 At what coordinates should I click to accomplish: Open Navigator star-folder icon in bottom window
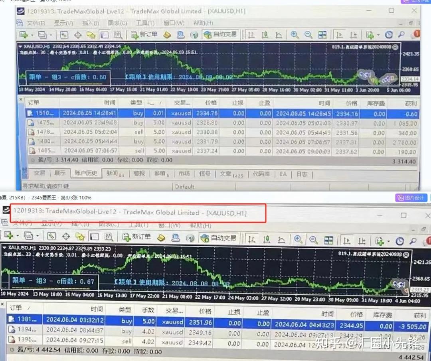click(x=80, y=236)
